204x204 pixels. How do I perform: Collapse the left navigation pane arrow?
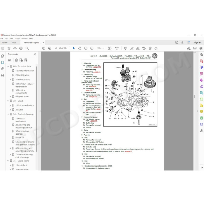tap(40, 111)
